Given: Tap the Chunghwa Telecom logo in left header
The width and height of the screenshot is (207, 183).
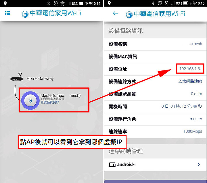Looking at the screenshot, I should [x=25, y=14].
